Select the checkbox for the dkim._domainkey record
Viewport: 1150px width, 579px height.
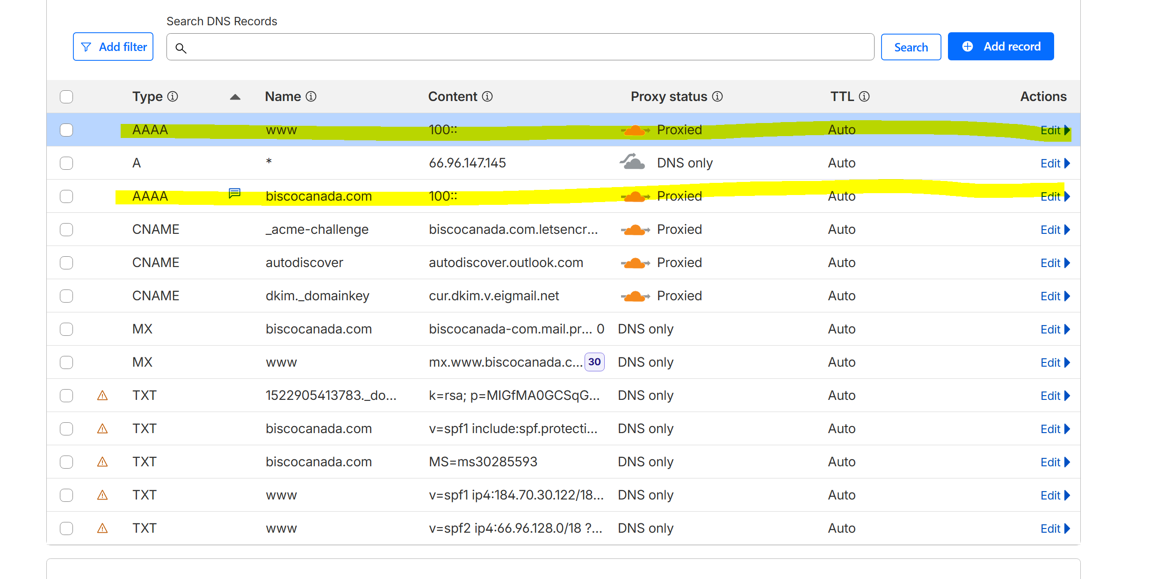pyautogui.click(x=66, y=296)
